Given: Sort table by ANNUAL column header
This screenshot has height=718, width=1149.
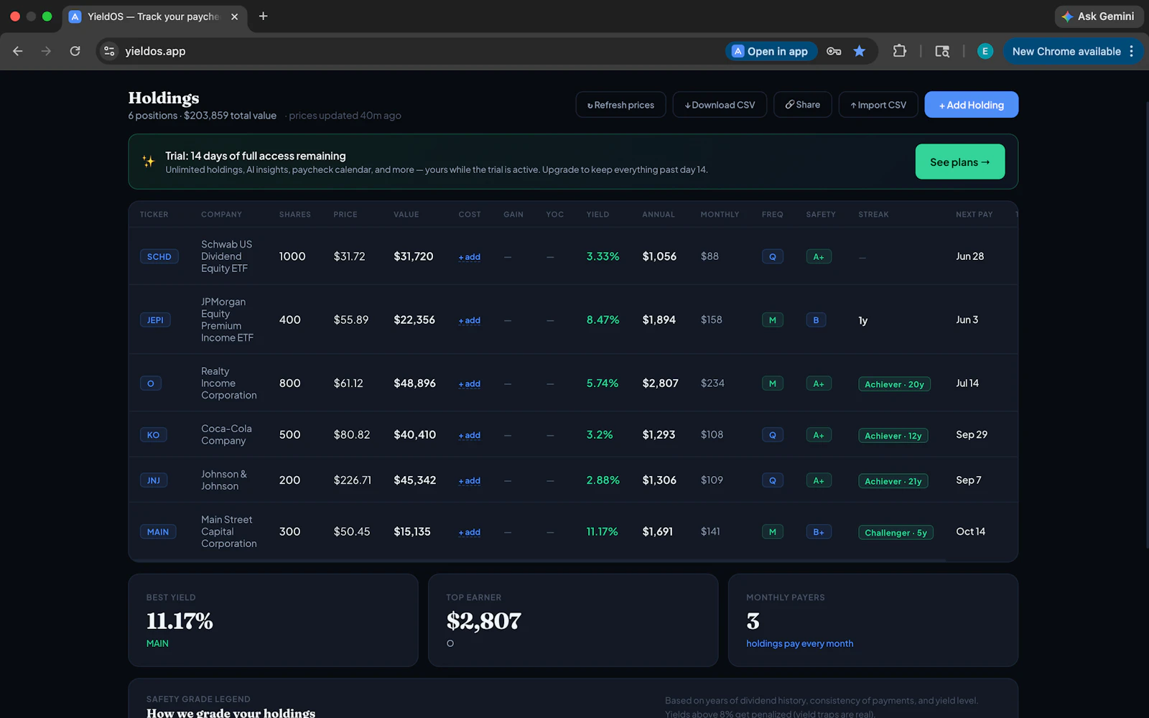Looking at the screenshot, I should (659, 215).
